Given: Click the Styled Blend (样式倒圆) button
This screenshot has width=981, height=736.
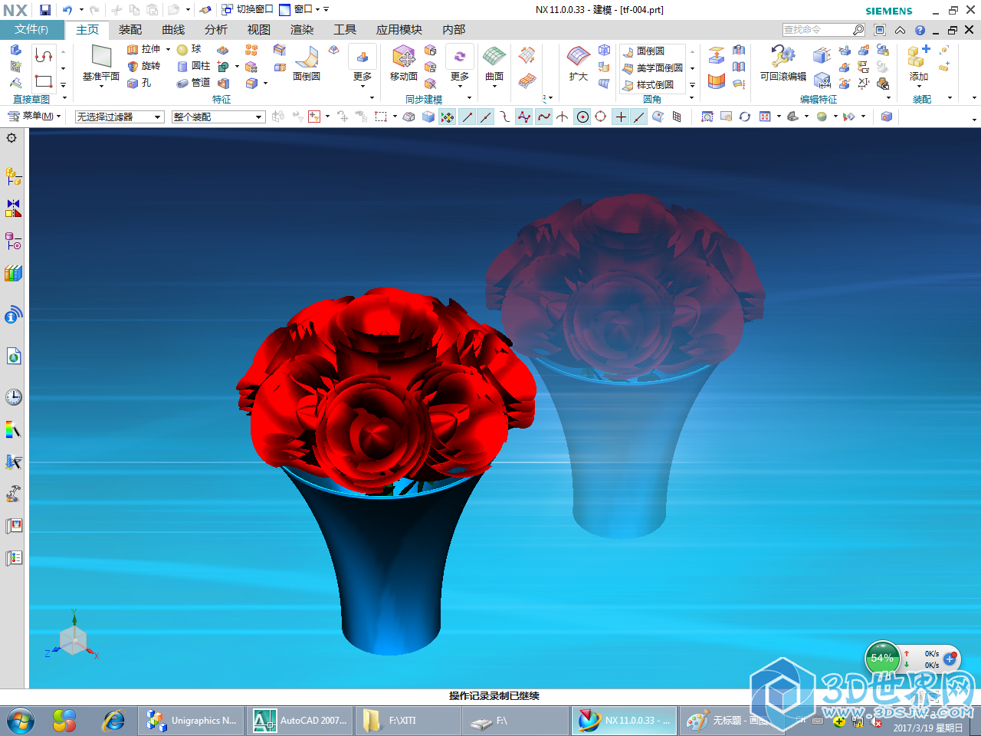Looking at the screenshot, I should coord(648,84).
